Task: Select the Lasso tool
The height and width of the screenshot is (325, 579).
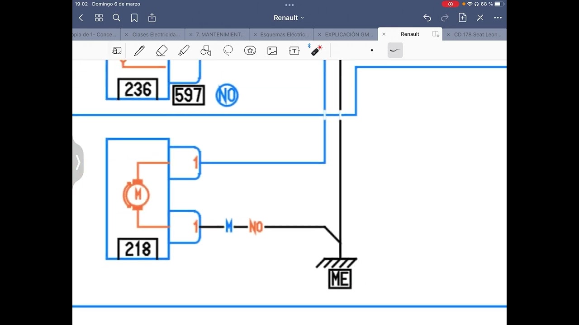Action: [x=228, y=51]
